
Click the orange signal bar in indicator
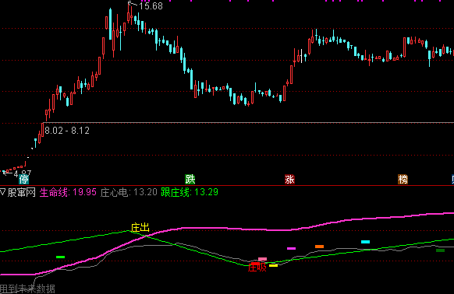(x=319, y=247)
